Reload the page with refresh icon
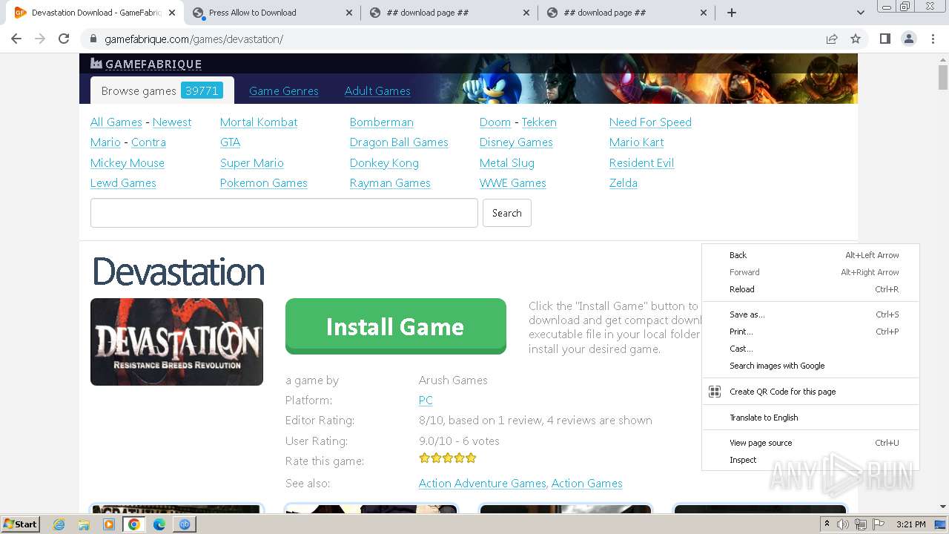949x534 pixels. pyautogui.click(x=64, y=39)
